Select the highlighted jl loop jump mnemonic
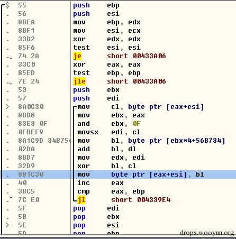This screenshot has height=239, width=236. [81, 200]
